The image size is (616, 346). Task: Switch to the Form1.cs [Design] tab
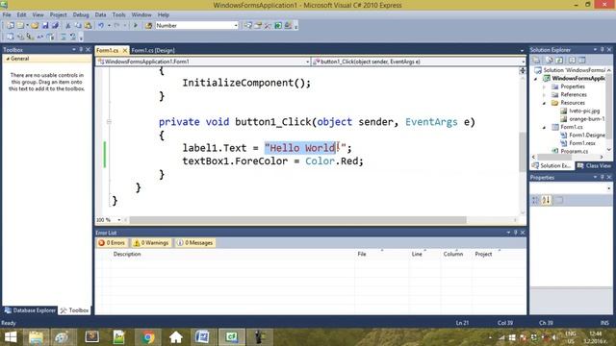pyautogui.click(x=153, y=50)
